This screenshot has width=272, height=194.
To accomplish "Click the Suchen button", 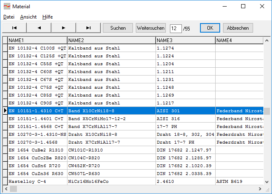I will [118, 28].
